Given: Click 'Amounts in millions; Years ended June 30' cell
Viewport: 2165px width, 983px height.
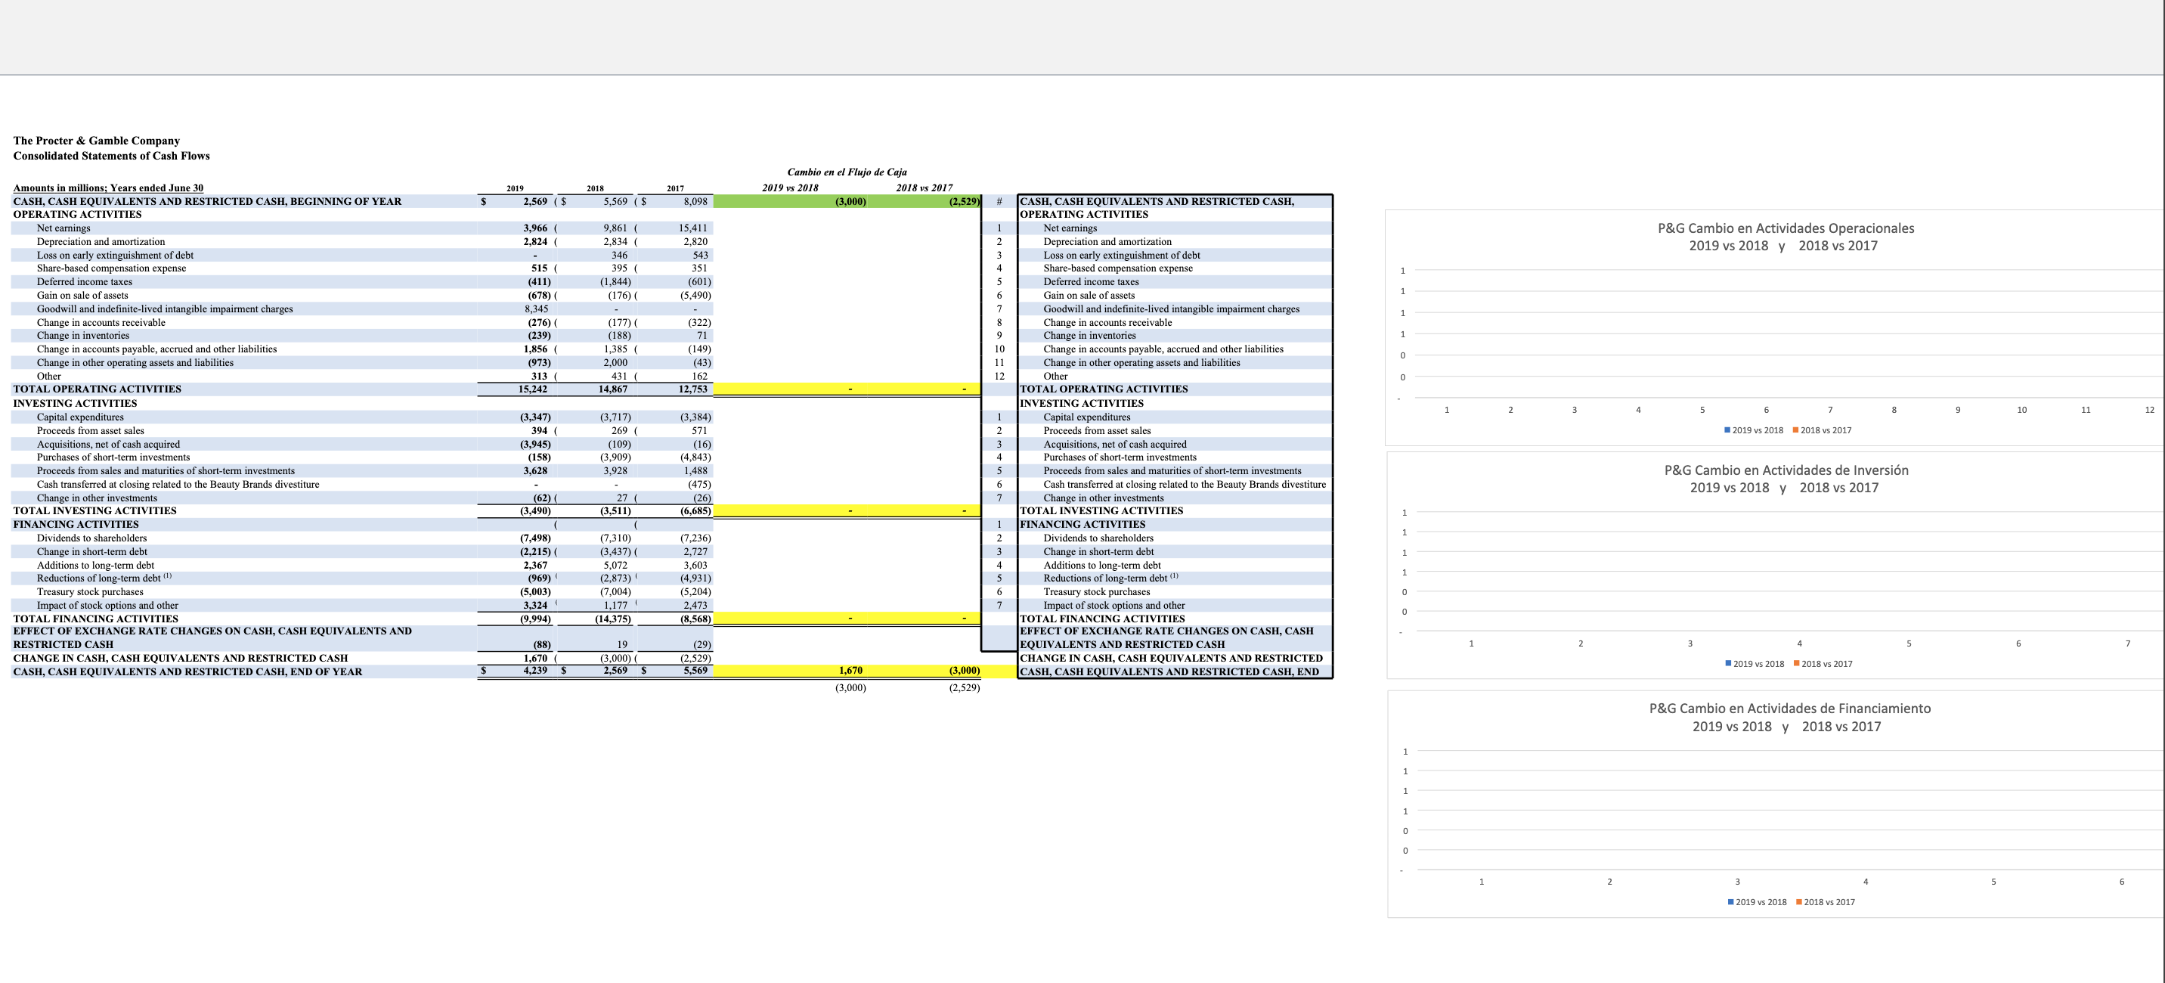Looking at the screenshot, I should 108,188.
